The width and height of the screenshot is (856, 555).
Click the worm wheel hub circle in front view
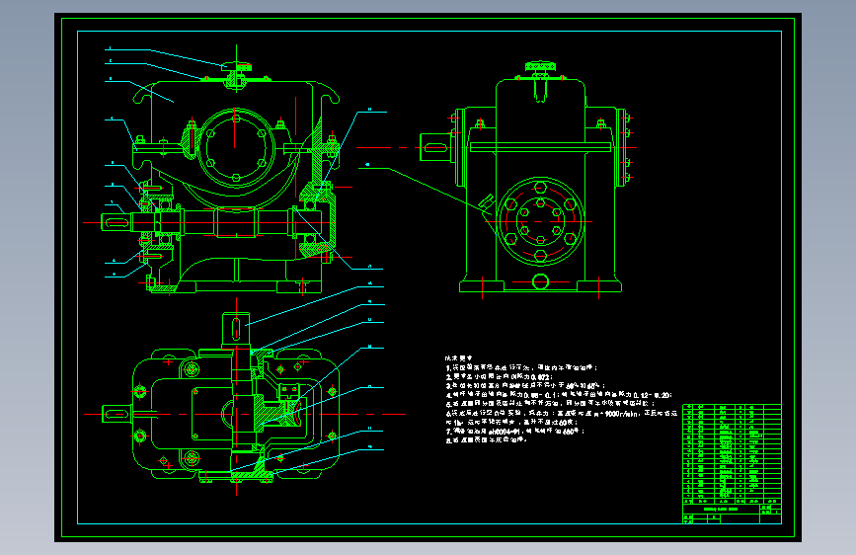[235, 147]
